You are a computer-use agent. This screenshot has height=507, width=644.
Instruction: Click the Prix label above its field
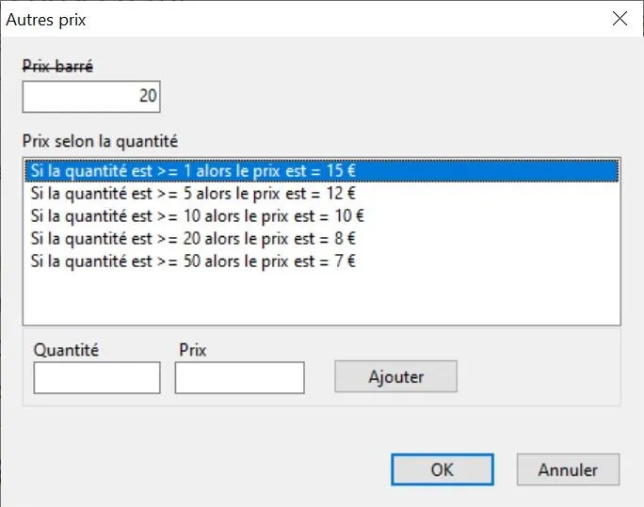192,350
